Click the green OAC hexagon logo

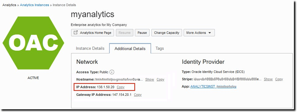(33, 43)
